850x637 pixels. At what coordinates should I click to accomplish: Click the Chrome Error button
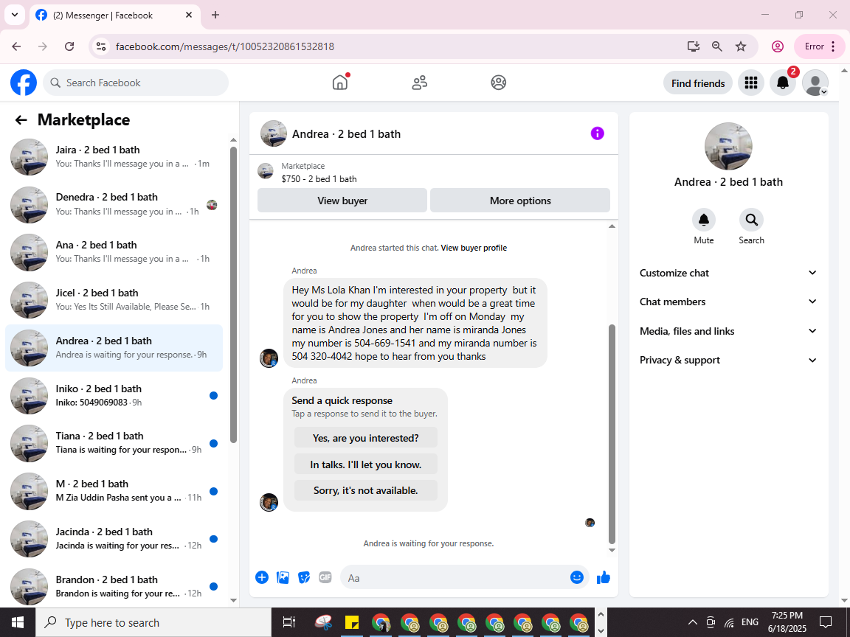[819, 46]
